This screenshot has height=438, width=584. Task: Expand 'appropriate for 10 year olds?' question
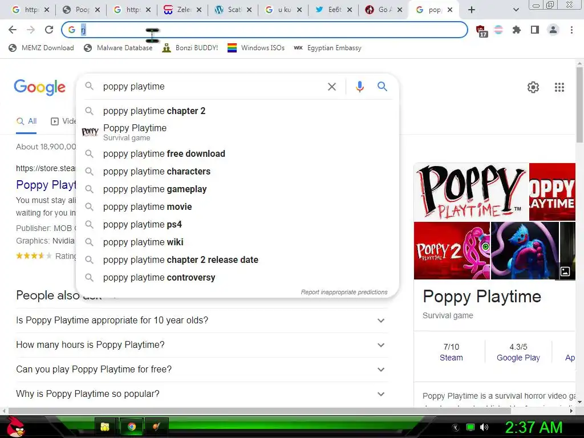point(201,321)
